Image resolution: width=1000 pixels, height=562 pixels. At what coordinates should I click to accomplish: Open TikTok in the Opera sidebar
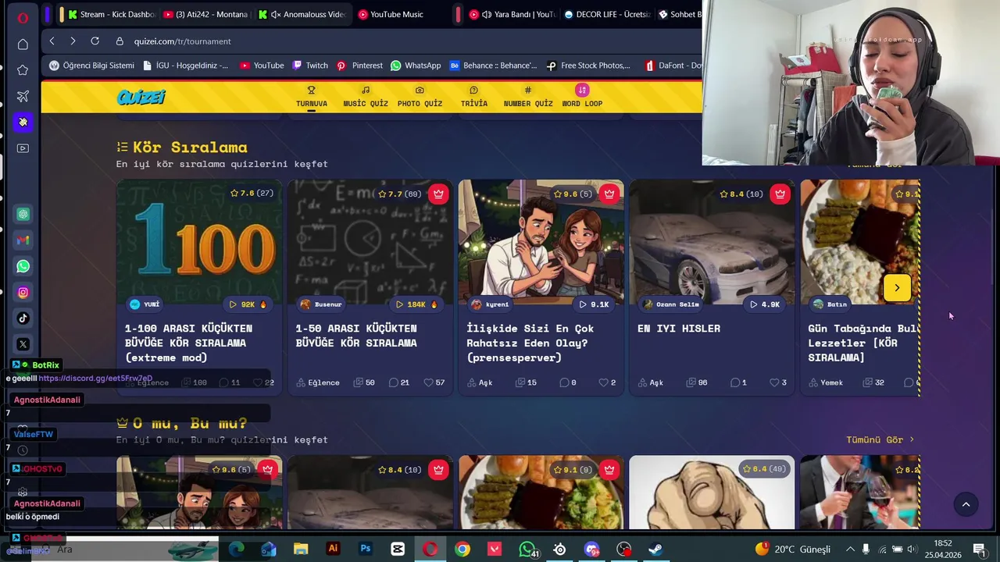click(x=23, y=318)
